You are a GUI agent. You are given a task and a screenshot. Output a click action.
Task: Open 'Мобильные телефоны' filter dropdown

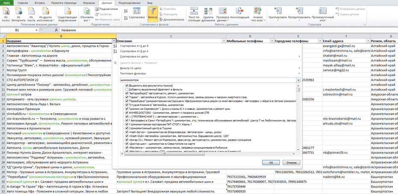272,41
